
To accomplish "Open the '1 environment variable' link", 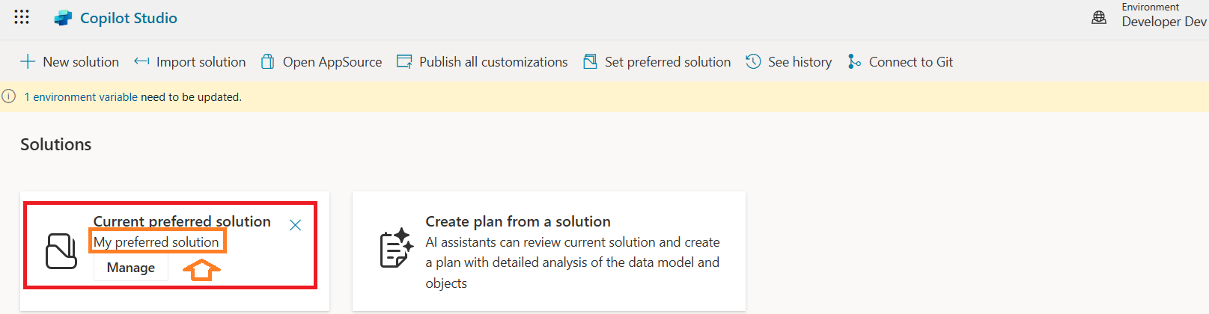I will click(81, 97).
